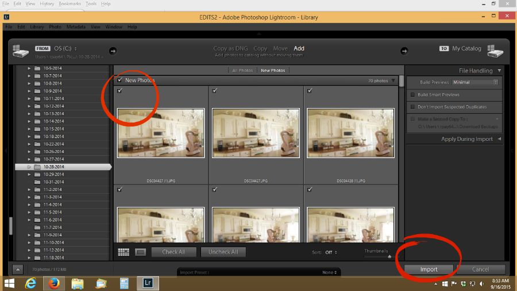Select folder 10-29-2014
The height and width of the screenshot is (291, 517).
tap(54, 174)
